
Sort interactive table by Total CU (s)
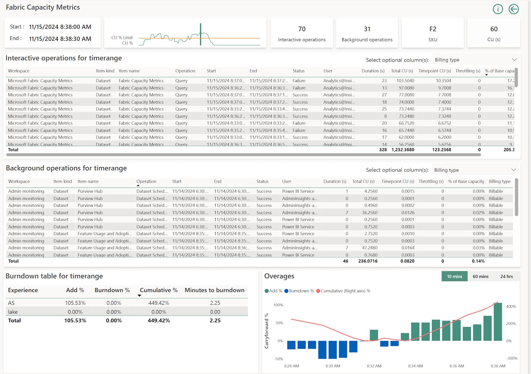(402, 71)
